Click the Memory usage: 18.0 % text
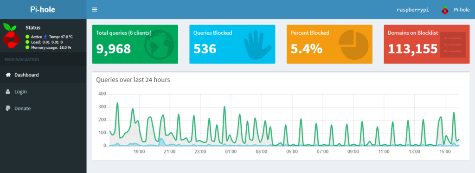Image resolution: width=475 pixels, height=173 pixels. [x=51, y=47]
